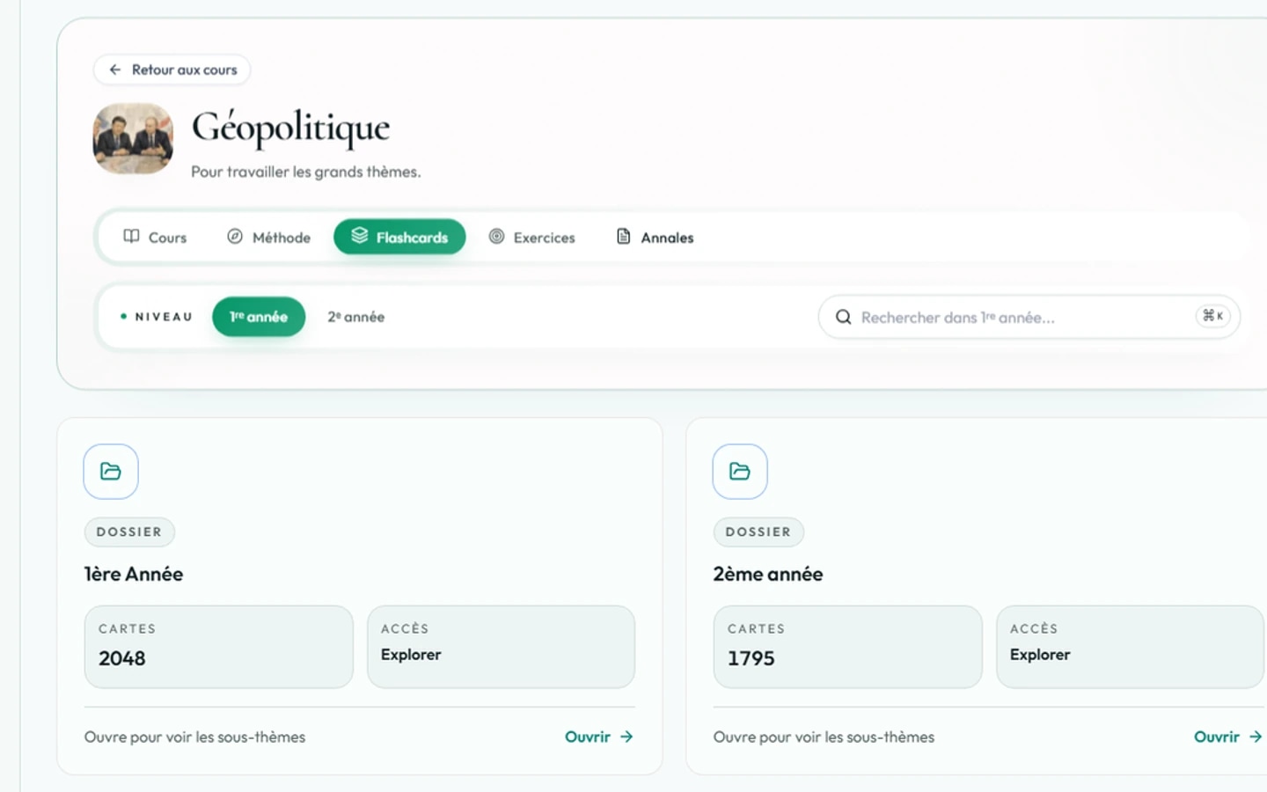Switch to the Annales tab
This screenshot has height=792, width=1267.
655,238
